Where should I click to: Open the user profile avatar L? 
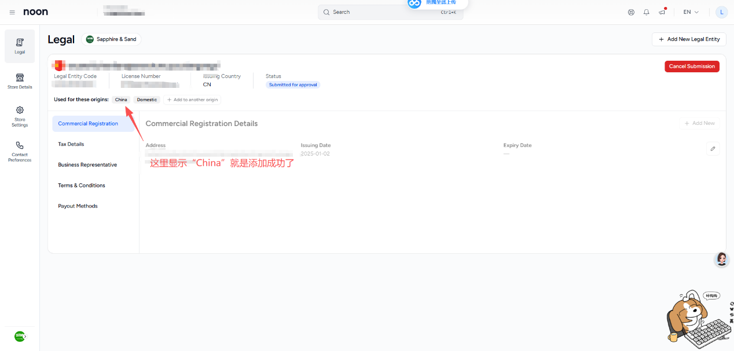721,12
